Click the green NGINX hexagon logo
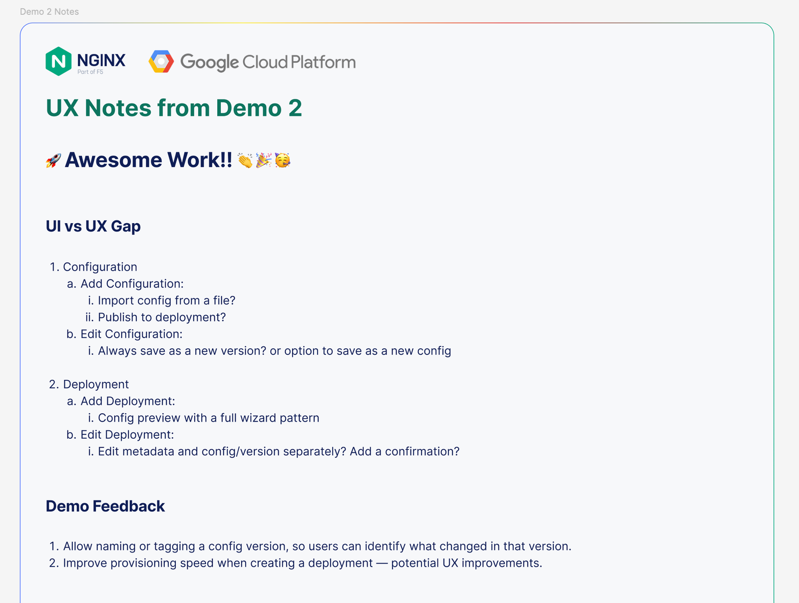The height and width of the screenshot is (603, 799). (x=58, y=61)
